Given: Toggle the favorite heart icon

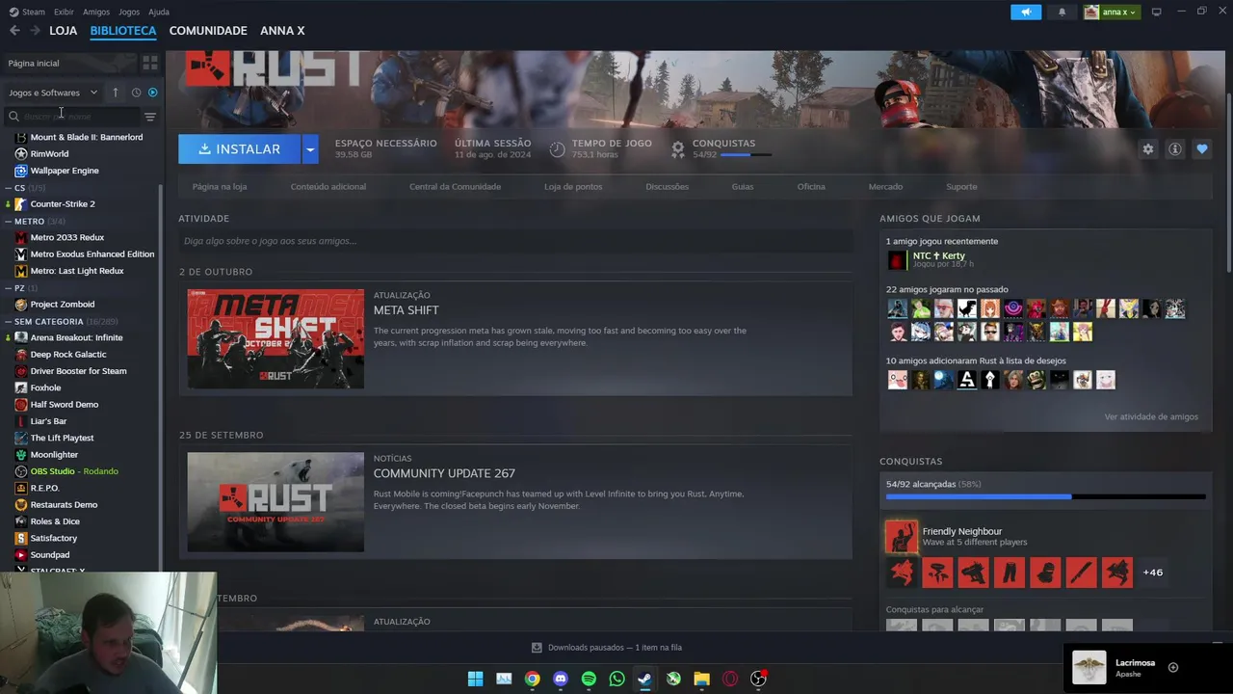Looking at the screenshot, I should pos(1202,149).
